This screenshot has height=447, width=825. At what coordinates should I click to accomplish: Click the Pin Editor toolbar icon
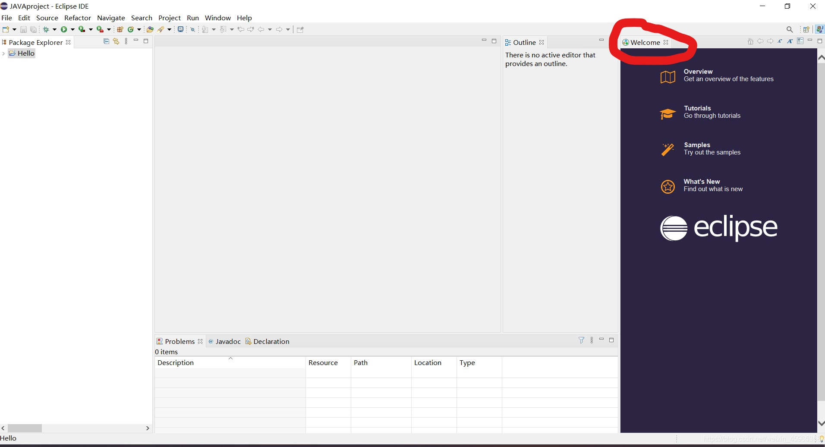coord(300,29)
